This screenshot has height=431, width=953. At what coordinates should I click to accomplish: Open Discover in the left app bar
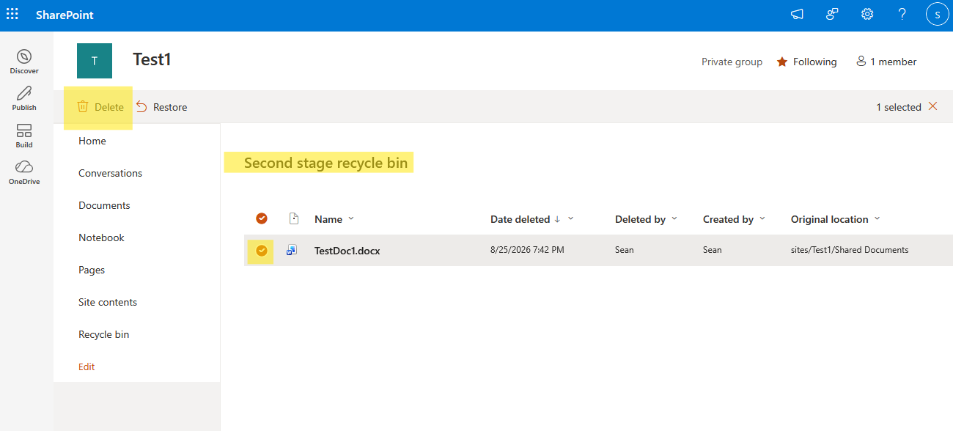tap(24, 62)
